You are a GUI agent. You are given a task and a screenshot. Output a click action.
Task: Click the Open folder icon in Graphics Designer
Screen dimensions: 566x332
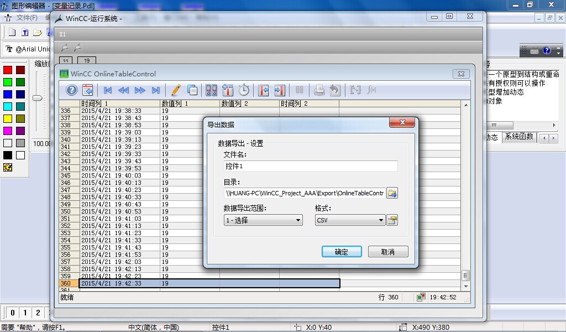coord(38,33)
